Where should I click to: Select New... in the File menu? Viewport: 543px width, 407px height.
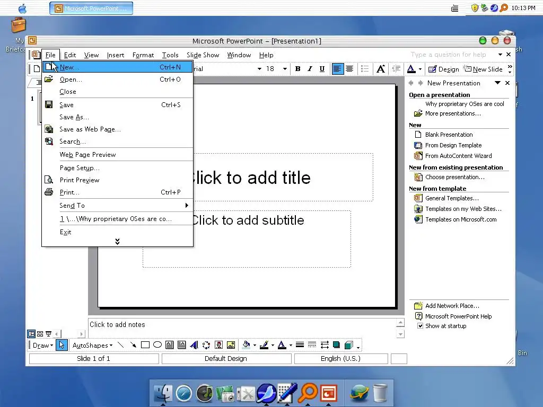click(x=117, y=67)
